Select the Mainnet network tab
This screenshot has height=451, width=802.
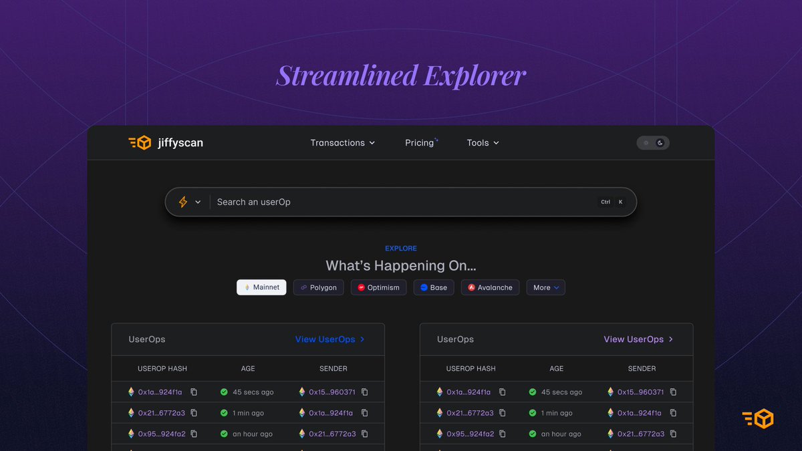tap(262, 287)
